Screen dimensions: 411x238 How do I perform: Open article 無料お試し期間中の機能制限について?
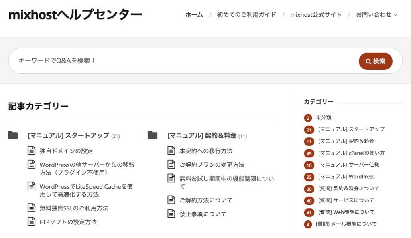(x=226, y=182)
